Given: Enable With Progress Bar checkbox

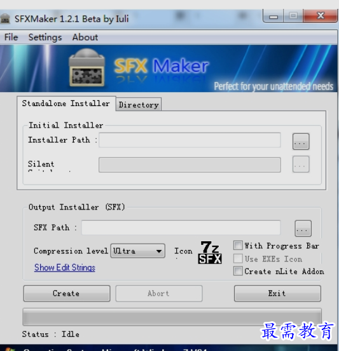Looking at the screenshot, I should (x=238, y=246).
